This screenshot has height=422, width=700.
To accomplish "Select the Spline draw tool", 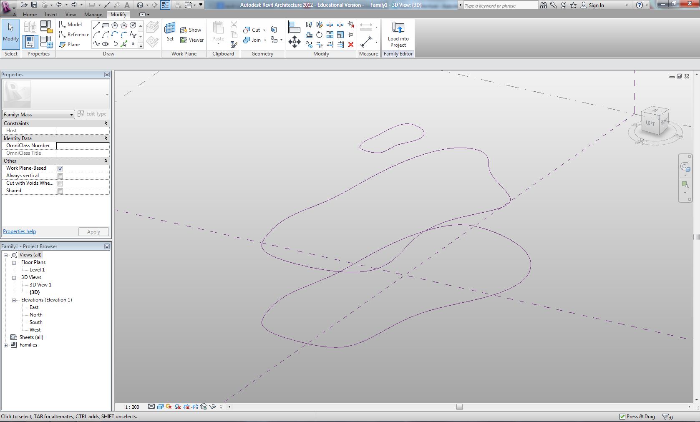I will point(96,44).
